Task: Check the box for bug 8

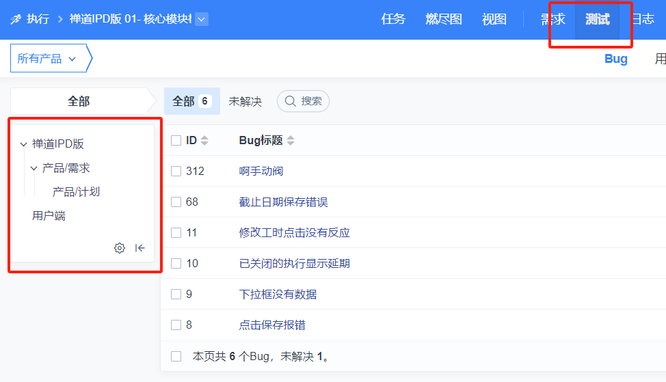Action: tap(176, 325)
